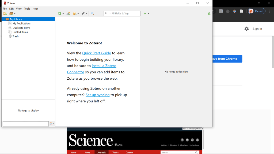Viewport: 274px width, 154px height.
Task: Click the Locate green arrow icon
Action: [145, 14]
